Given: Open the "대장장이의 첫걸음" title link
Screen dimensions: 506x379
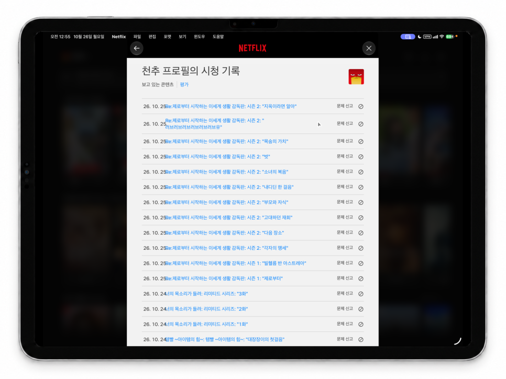Looking at the screenshot, I should (x=225, y=339).
